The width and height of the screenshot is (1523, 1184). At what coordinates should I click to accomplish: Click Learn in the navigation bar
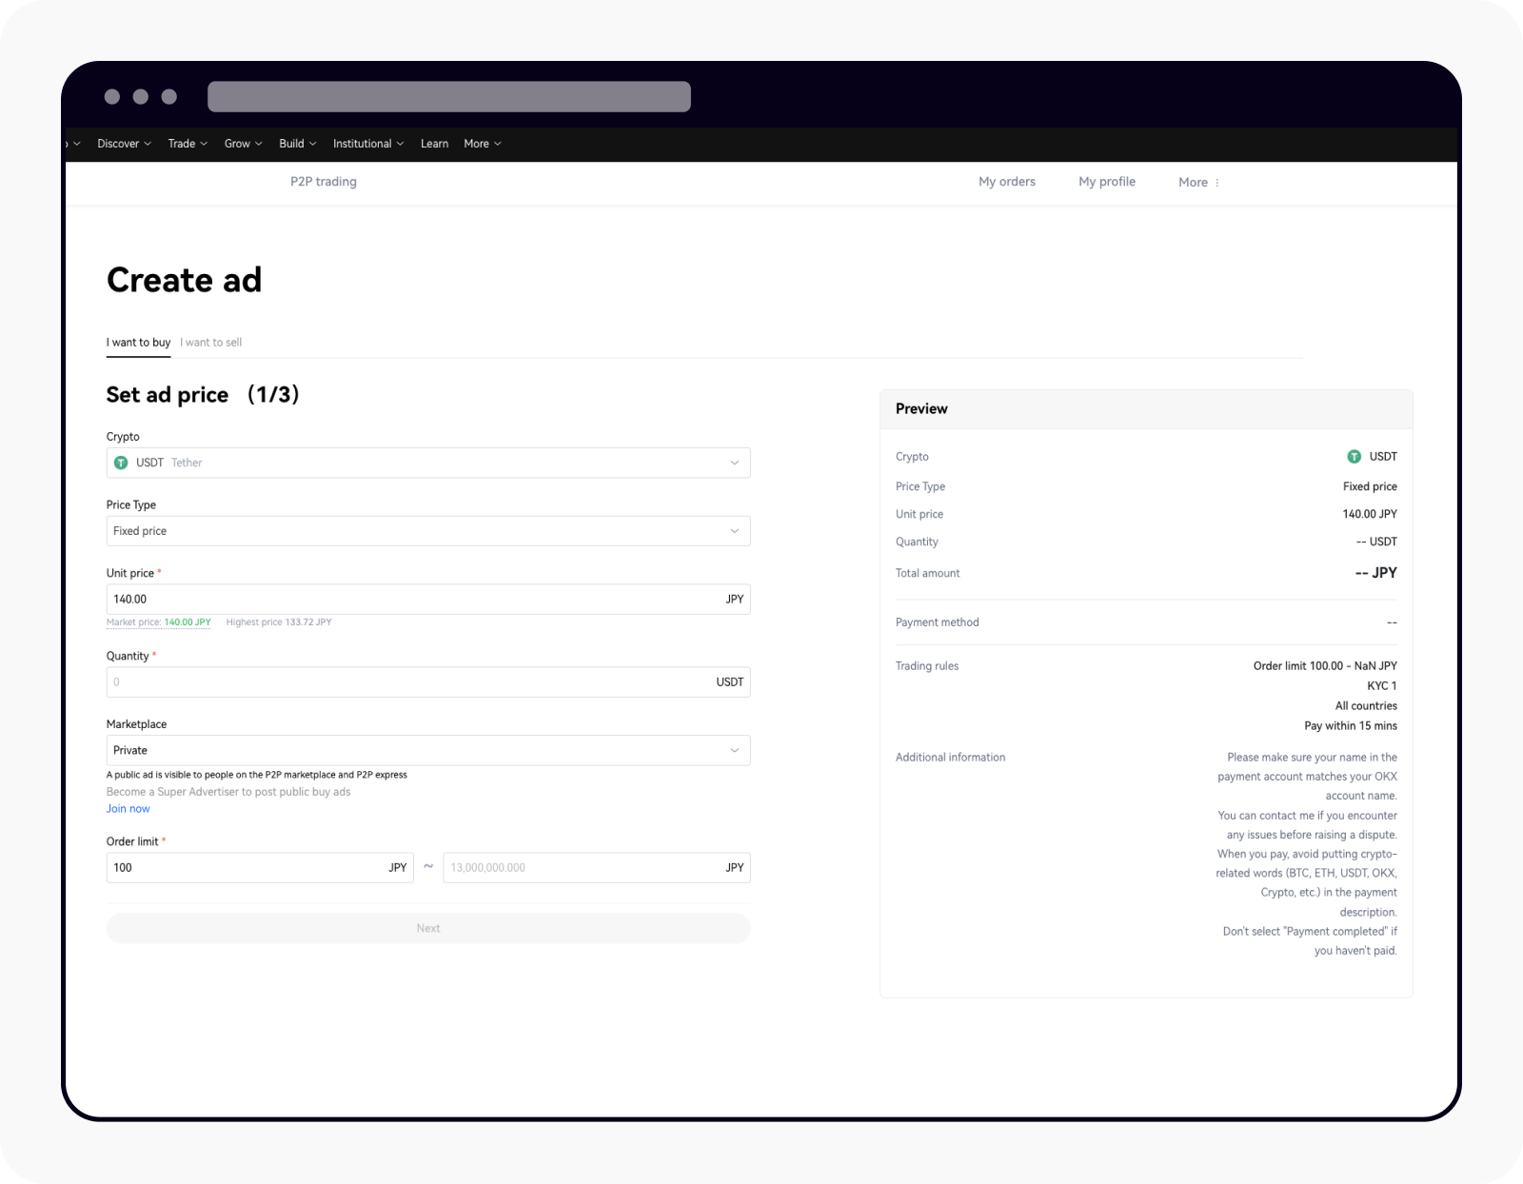(434, 144)
